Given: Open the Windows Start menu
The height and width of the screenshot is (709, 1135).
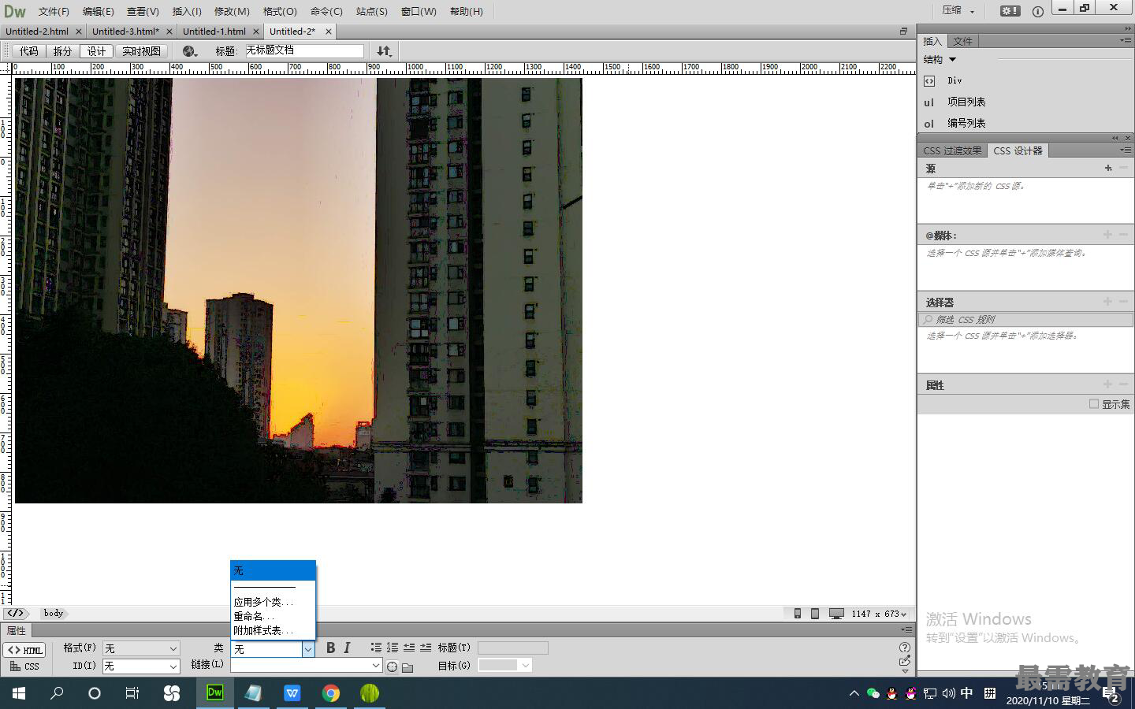Looking at the screenshot, I should (x=19, y=693).
